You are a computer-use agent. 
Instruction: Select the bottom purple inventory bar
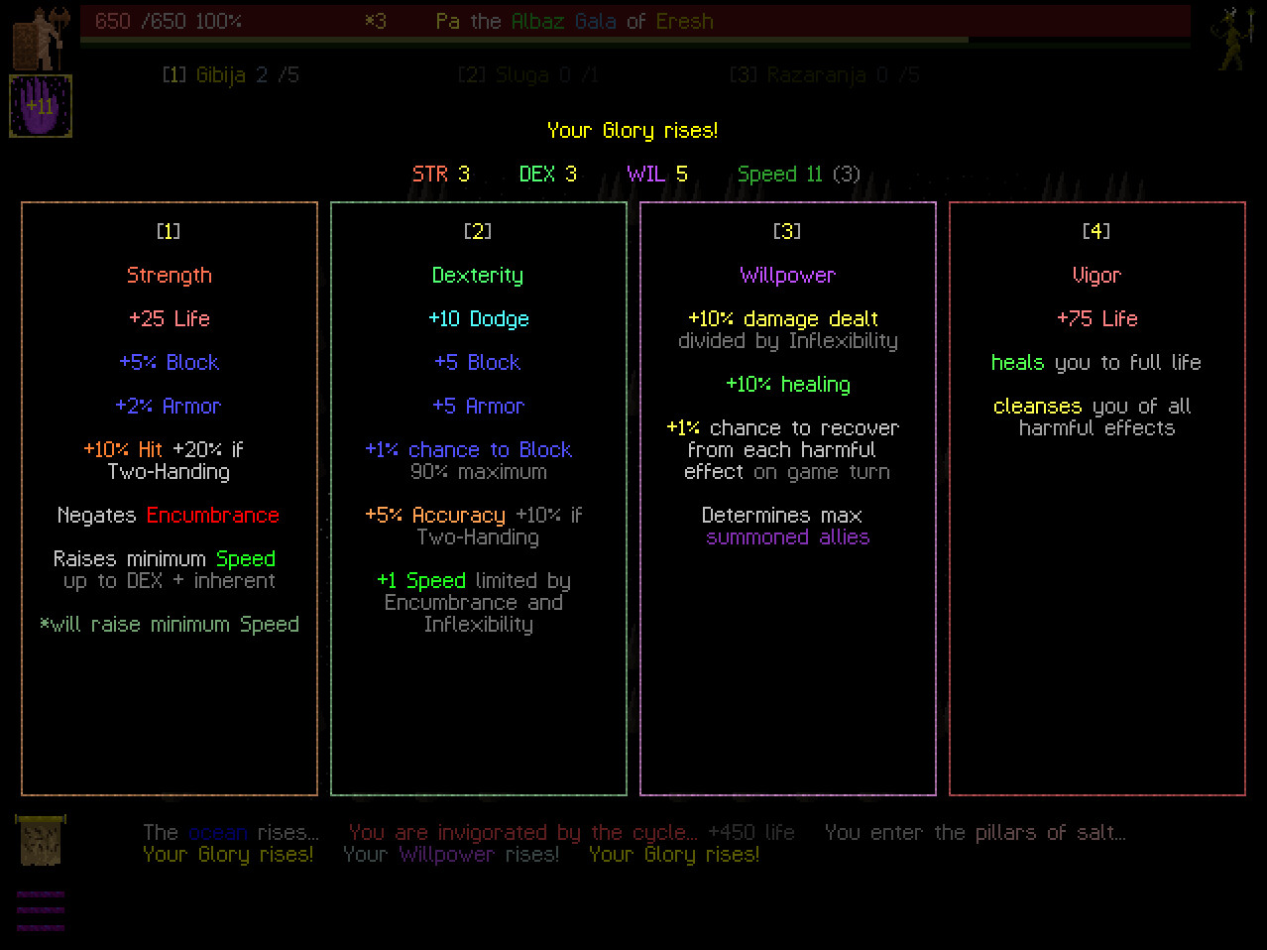[40, 928]
